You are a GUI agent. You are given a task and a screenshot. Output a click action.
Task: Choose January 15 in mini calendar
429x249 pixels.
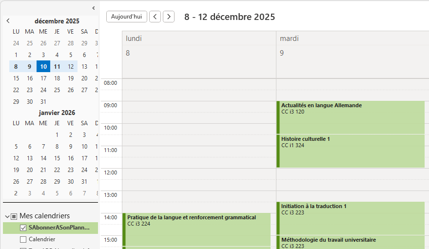pos(57,158)
